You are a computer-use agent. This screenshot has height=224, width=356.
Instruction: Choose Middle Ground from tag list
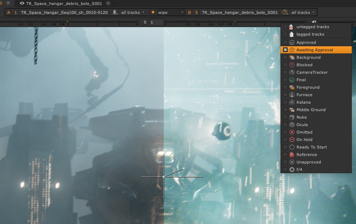[311, 110]
